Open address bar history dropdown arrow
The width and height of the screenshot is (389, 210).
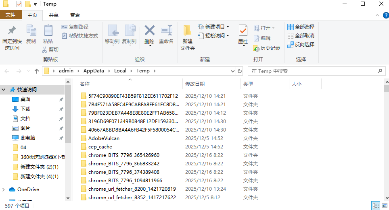coord(232,71)
